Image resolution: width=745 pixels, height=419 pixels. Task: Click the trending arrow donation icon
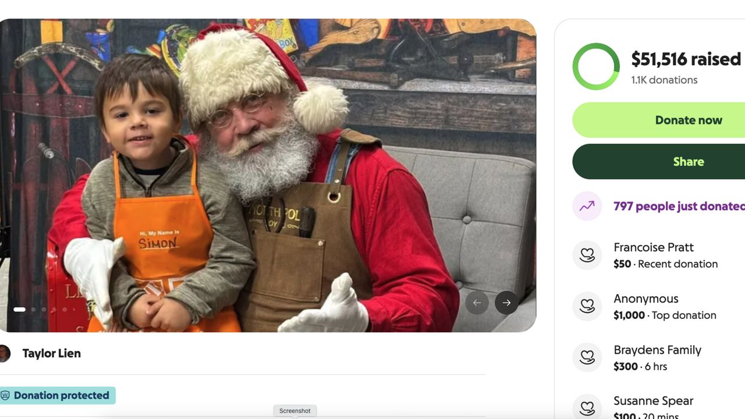(x=587, y=206)
